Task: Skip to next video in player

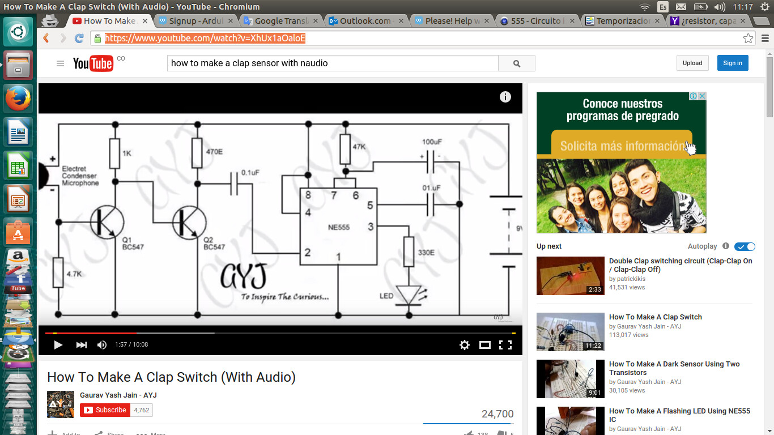Action: tap(81, 344)
